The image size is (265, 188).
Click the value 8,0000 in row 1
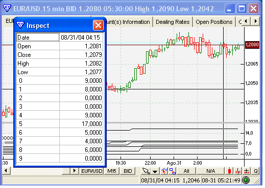(93, 89)
